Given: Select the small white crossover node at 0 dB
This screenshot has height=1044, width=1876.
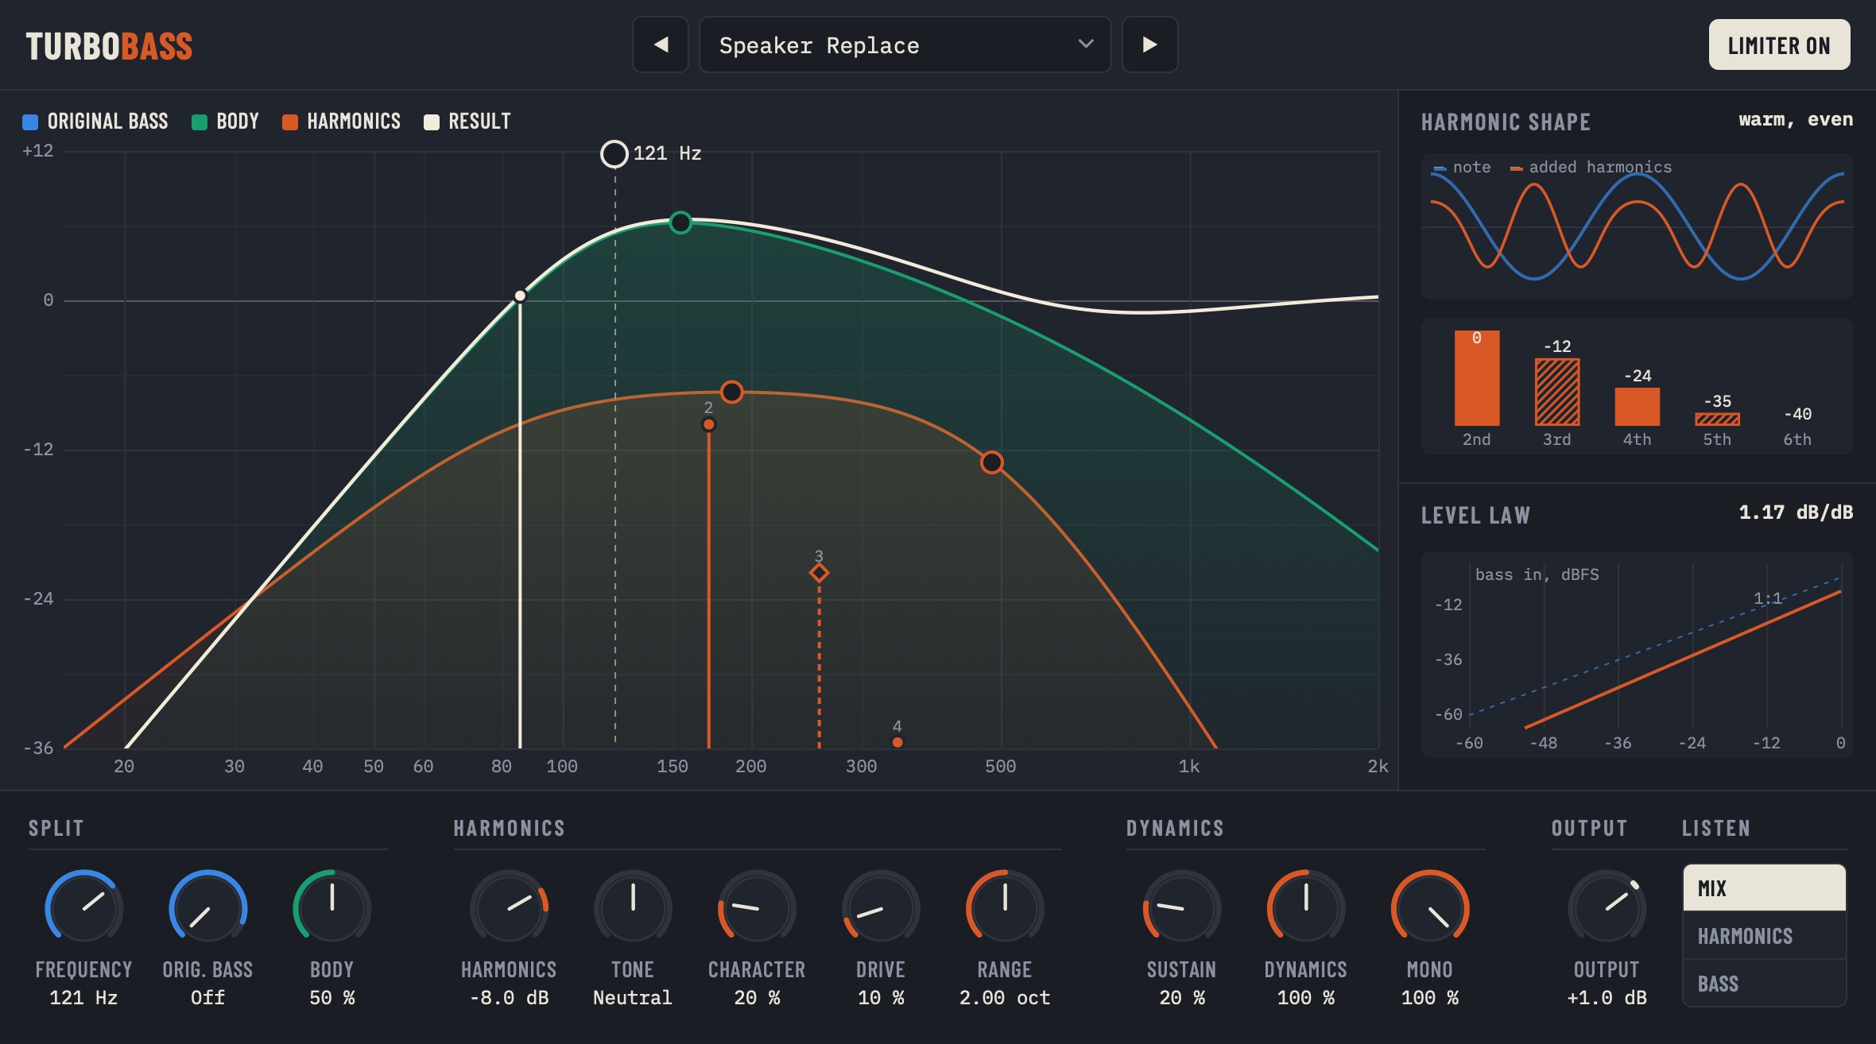Looking at the screenshot, I should click(x=520, y=296).
